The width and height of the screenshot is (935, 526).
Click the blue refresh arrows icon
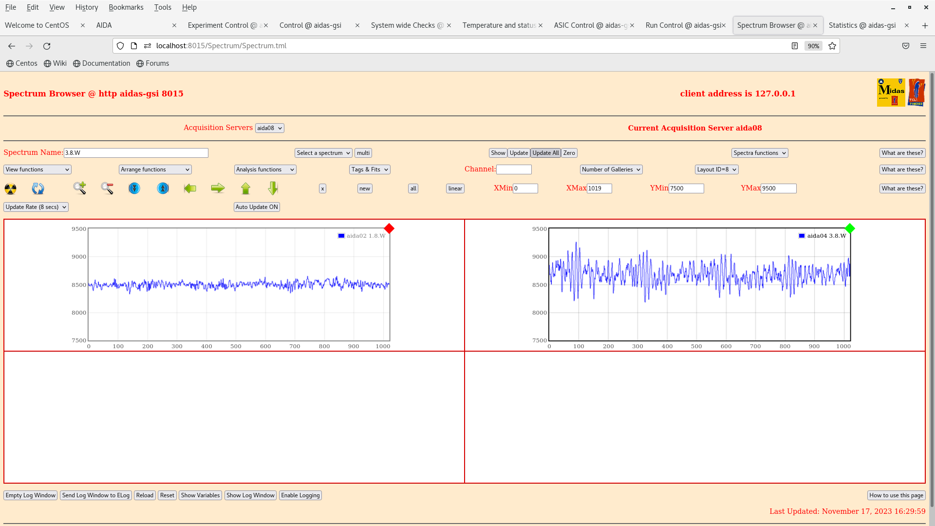tap(38, 188)
